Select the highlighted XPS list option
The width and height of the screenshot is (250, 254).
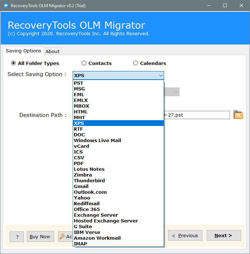point(118,123)
